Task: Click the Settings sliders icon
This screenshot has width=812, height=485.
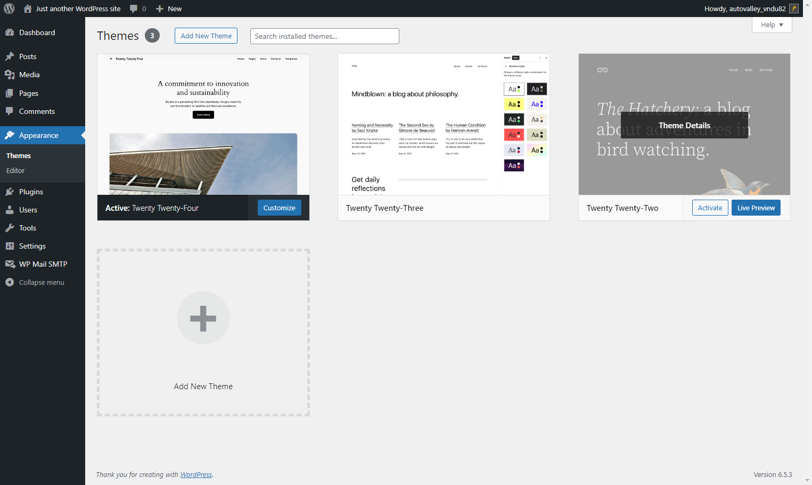Action: tap(10, 246)
